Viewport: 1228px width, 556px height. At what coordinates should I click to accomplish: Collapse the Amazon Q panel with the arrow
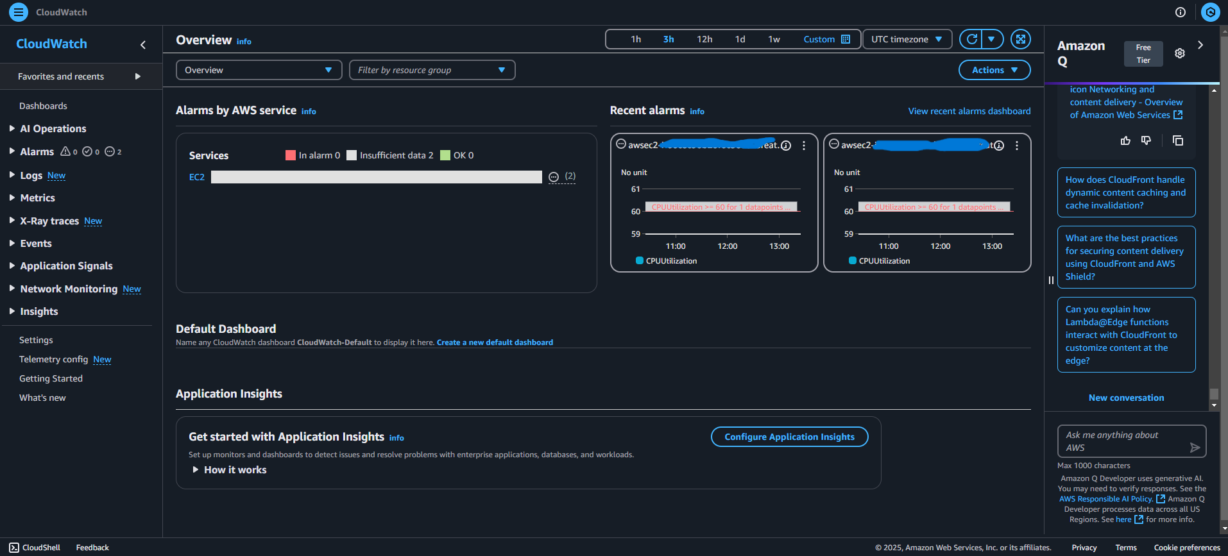click(1200, 45)
